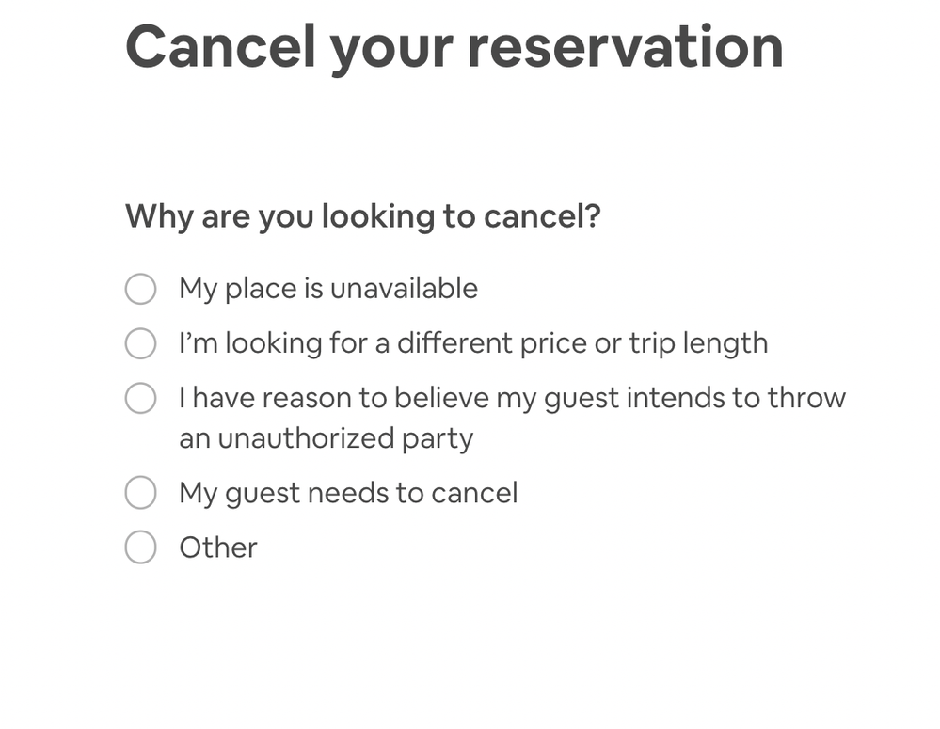This screenshot has width=940, height=729.
Task: Click the 'Other' option label text
Action: 218,547
